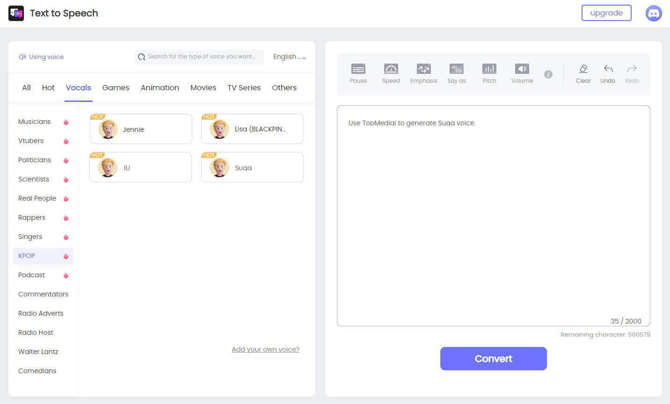Select Politicians category

(35, 160)
